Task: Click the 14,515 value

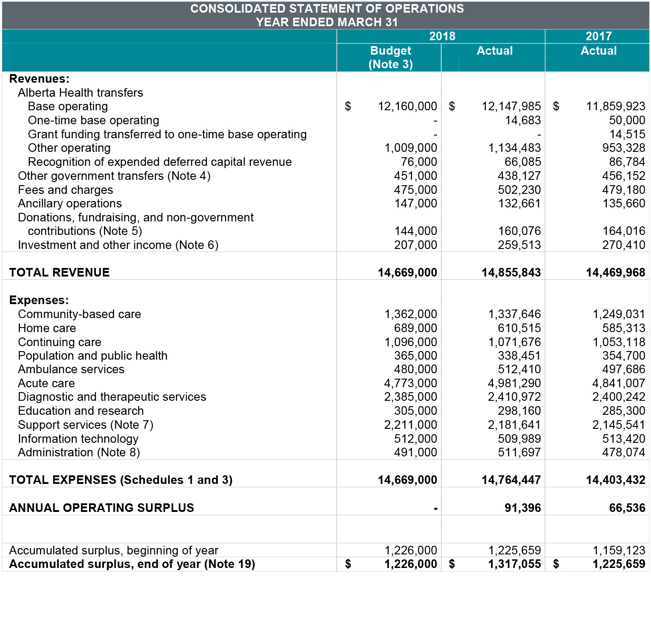Action: pos(627,135)
